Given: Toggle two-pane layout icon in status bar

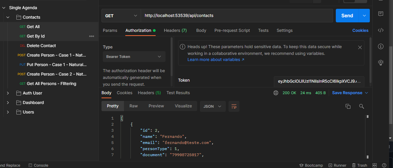Looking at the screenshot, I should click(375, 165).
